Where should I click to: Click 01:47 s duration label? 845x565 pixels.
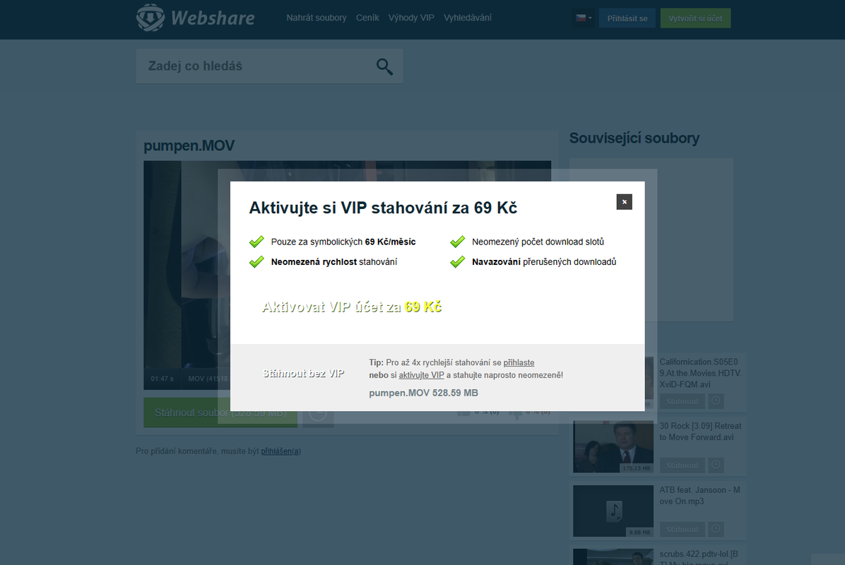(x=162, y=379)
